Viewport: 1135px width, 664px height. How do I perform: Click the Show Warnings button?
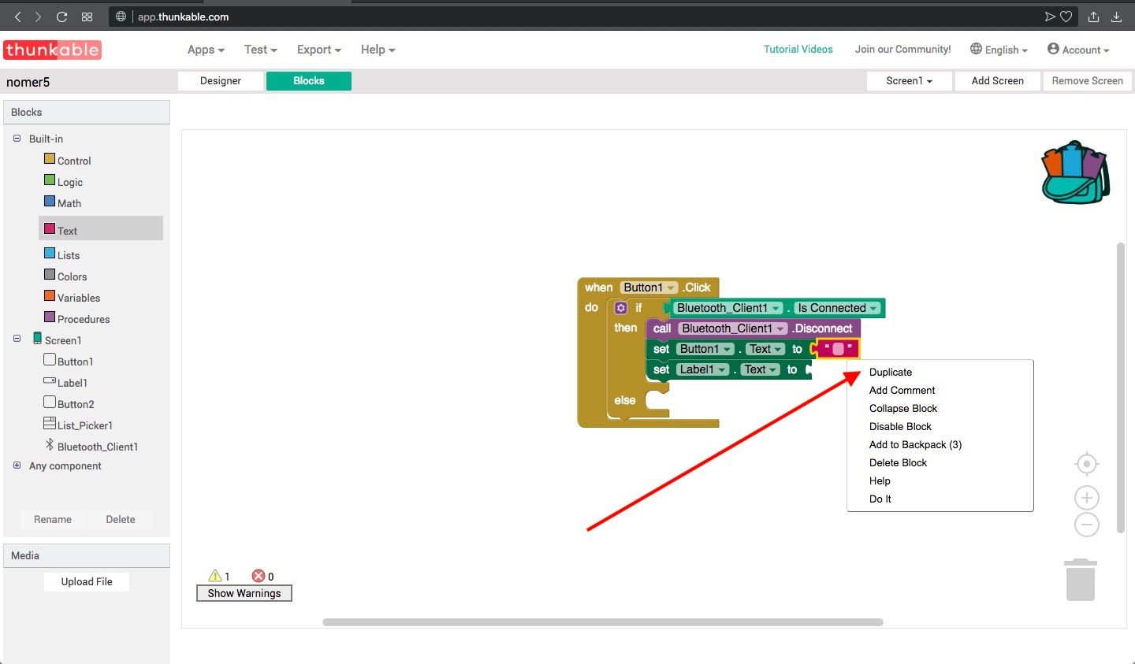tap(244, 593)
